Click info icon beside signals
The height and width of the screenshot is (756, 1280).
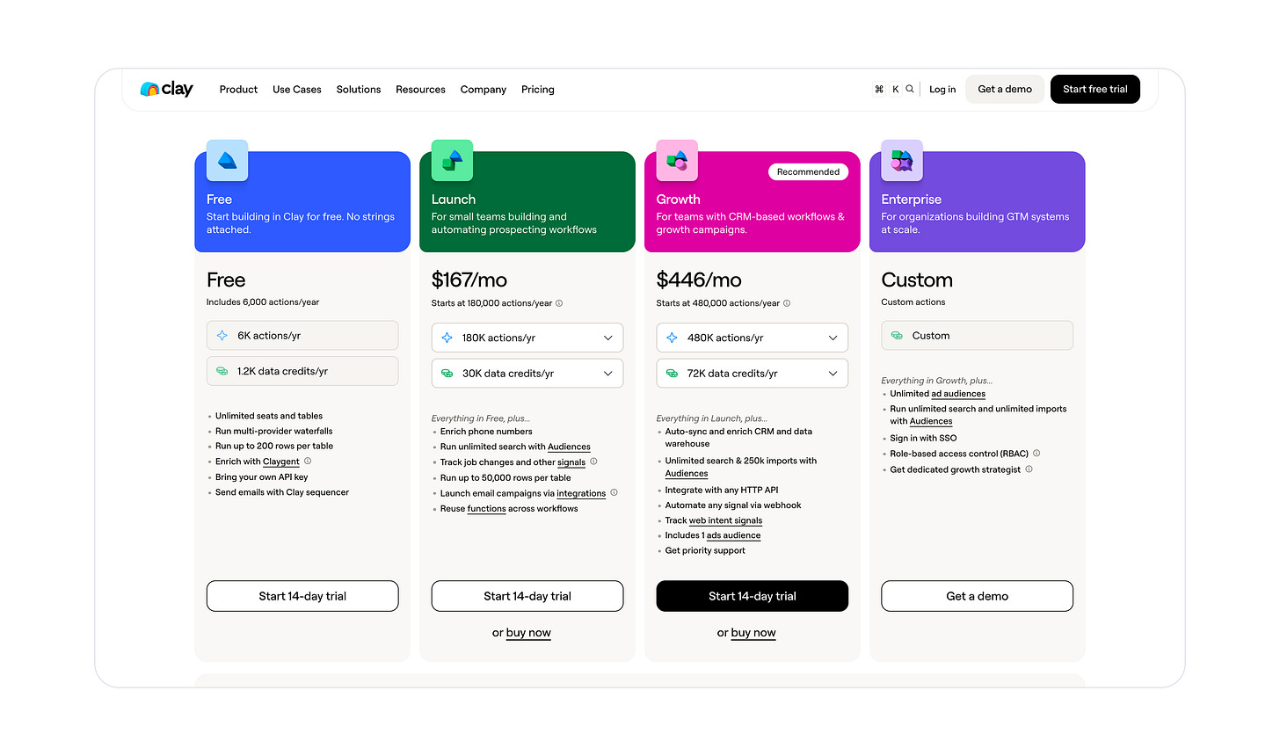point(593,462)
